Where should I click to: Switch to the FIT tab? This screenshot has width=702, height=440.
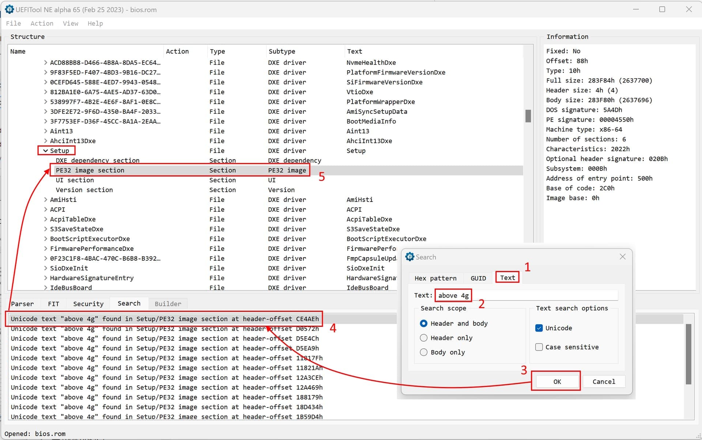pyautogui.click(x=53, y=303)
